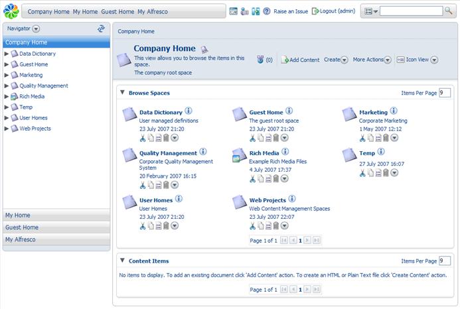This screenshot has width=460, height=309.
Task: Click the Add Content action
Action: [301, 60]
